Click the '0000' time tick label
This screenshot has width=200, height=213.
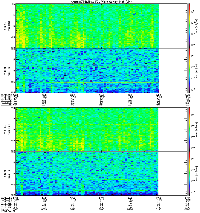point(15,209)
